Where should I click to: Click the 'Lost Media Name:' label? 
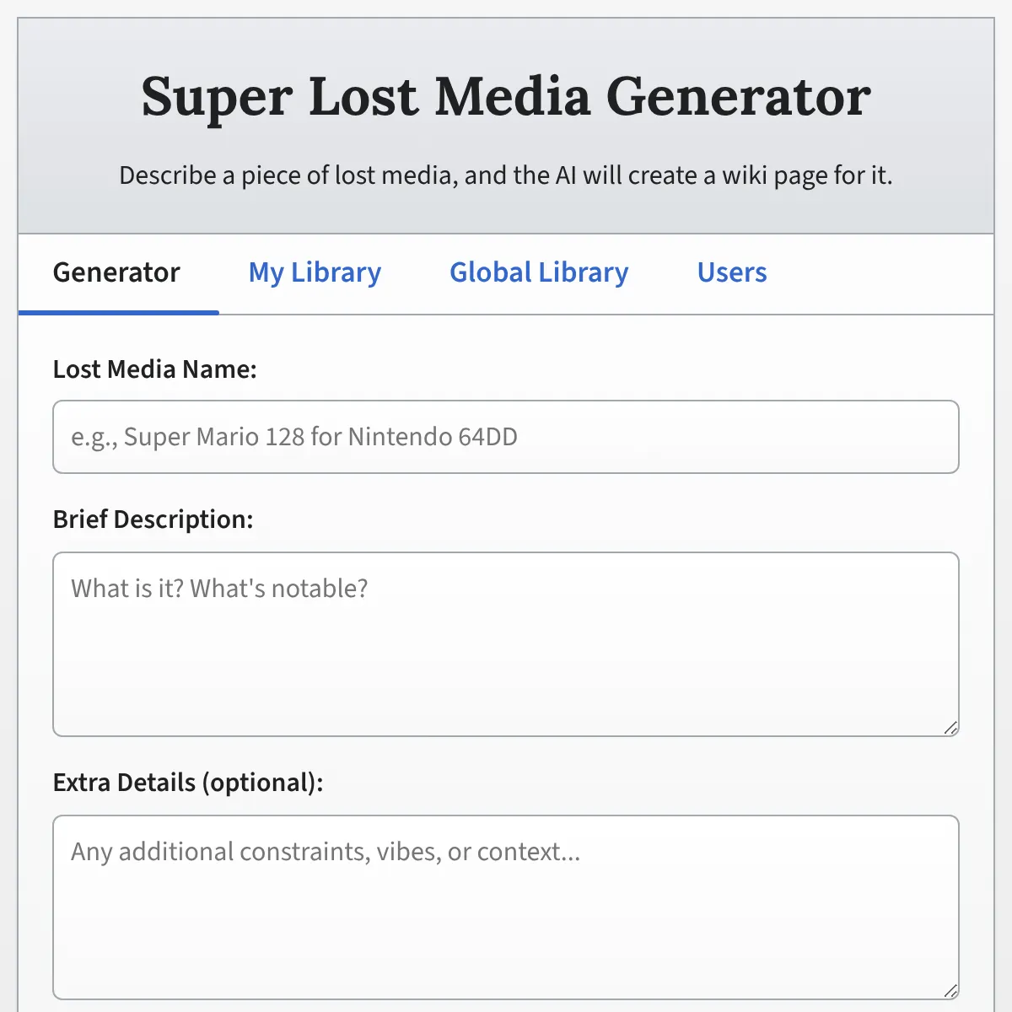pos(154,369)
